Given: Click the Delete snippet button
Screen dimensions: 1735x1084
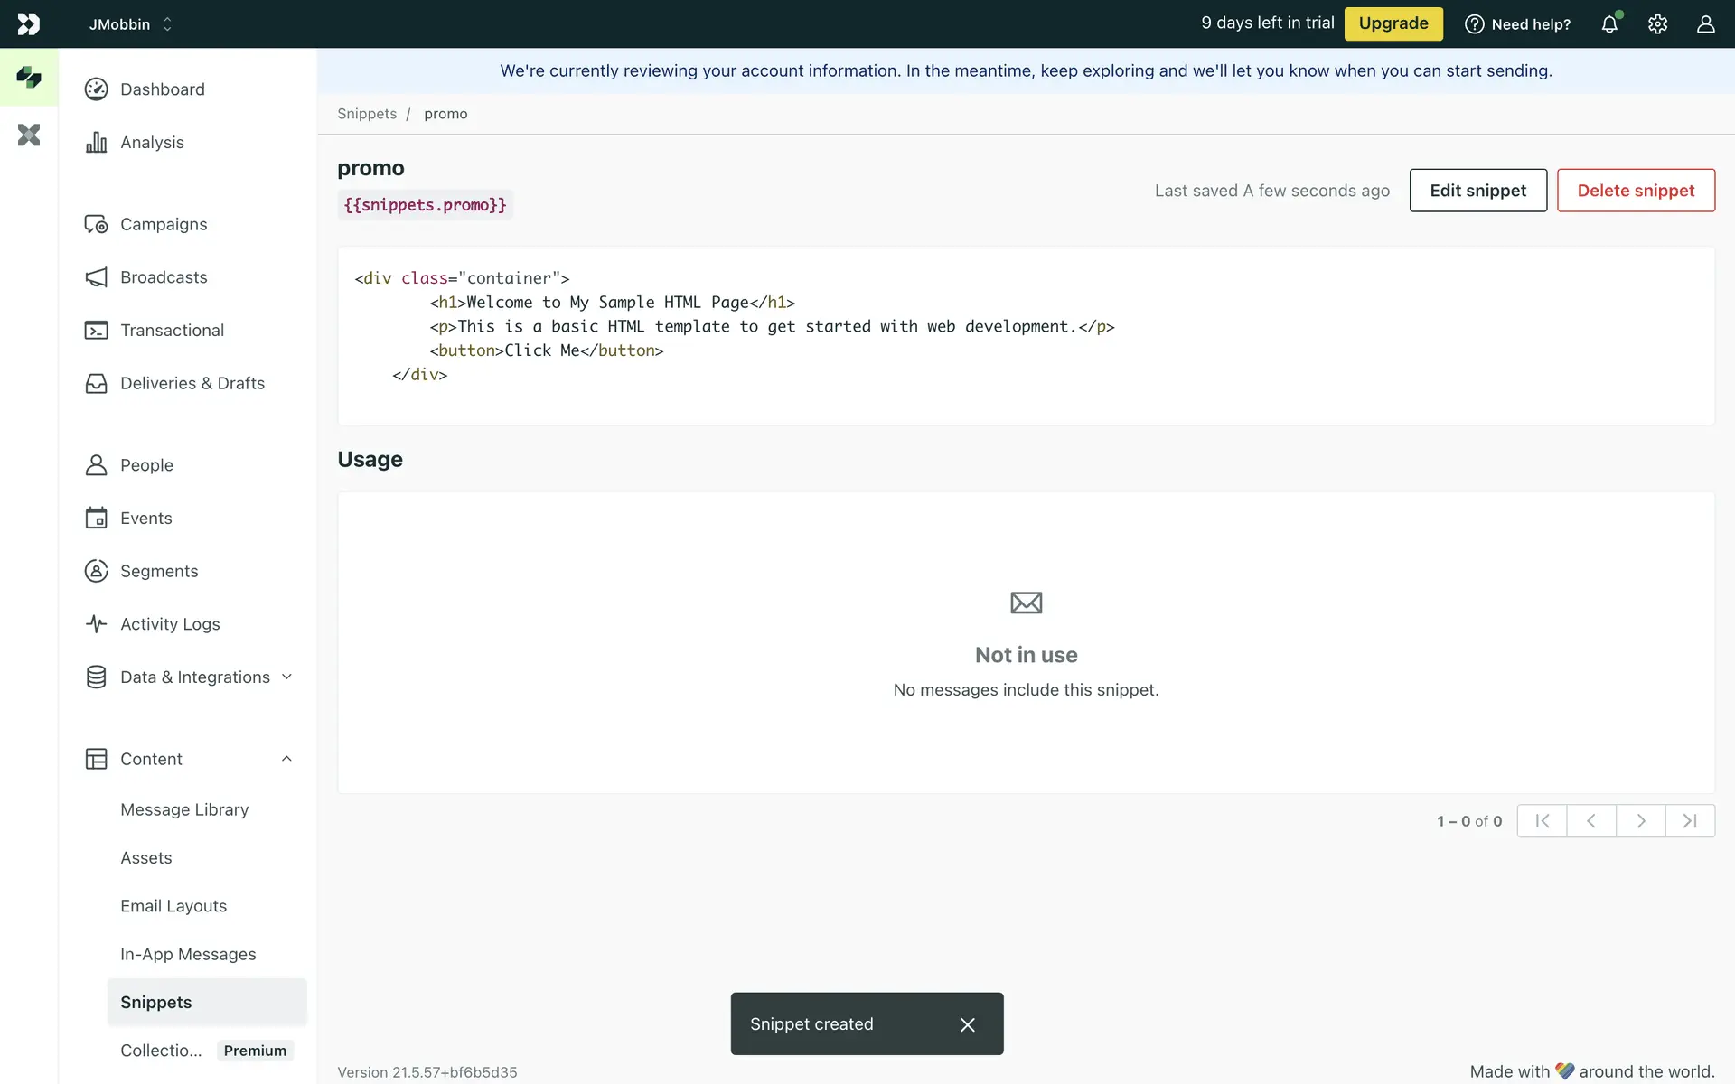Looking at the screenshot, I should click(x=1636, y=191).
